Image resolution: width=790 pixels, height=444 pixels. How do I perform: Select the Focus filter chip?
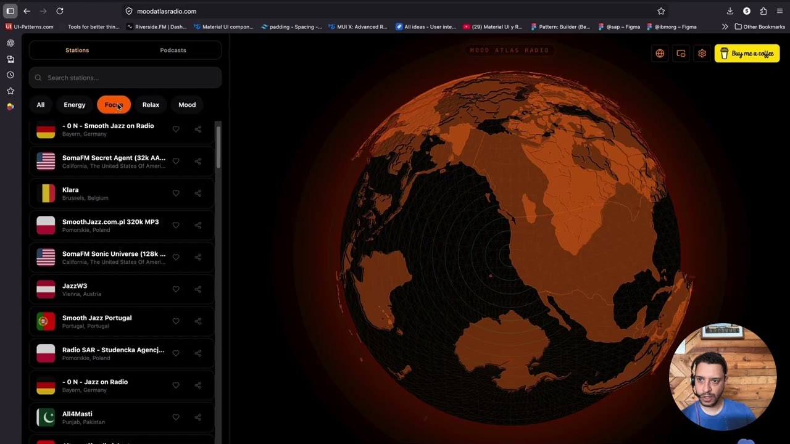114,105
